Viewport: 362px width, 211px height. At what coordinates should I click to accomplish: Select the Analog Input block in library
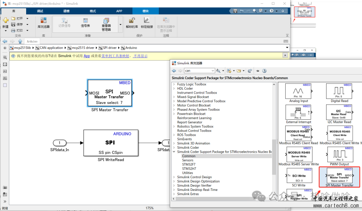point(299,93)
